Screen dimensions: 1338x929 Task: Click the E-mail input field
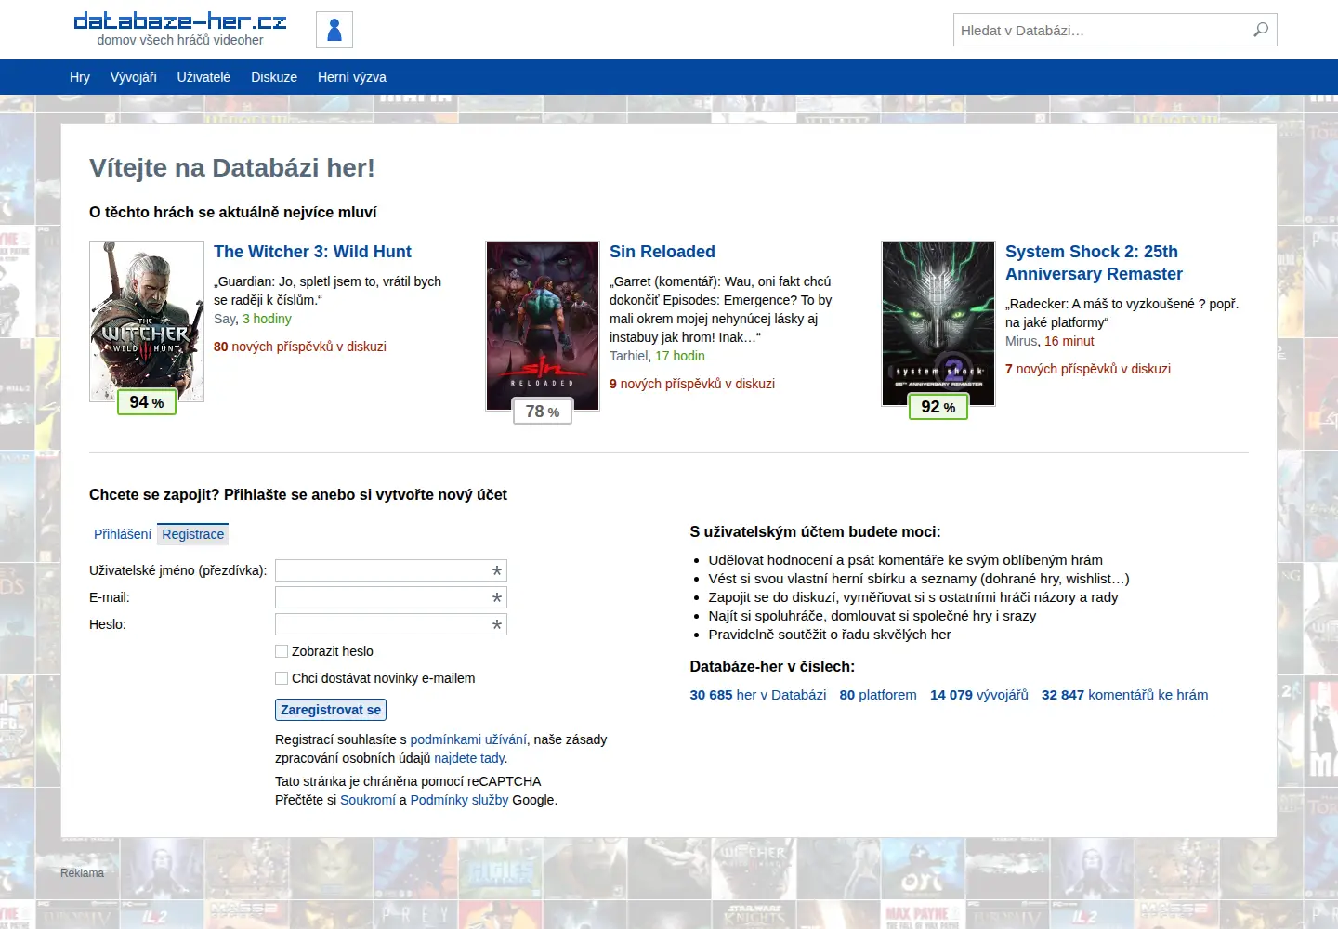391,597
